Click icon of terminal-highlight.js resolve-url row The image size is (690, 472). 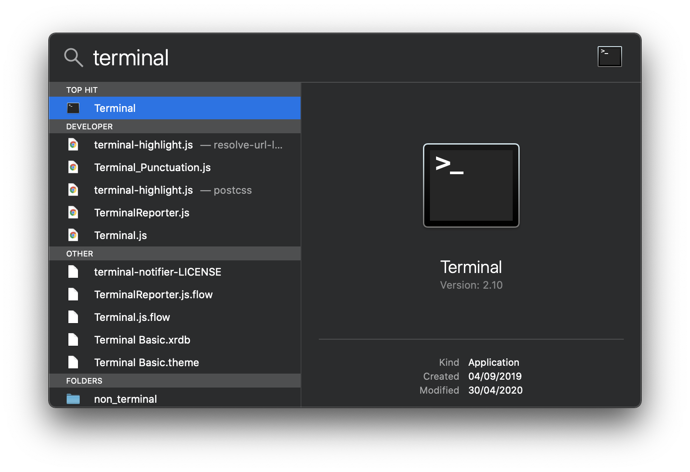pyautogui.click(x=73, y=145)
